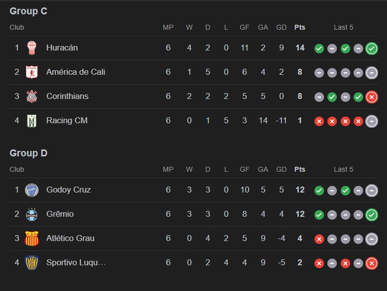
Task: Click Huracán's most recent win indicator
Action: click(372, 48)
